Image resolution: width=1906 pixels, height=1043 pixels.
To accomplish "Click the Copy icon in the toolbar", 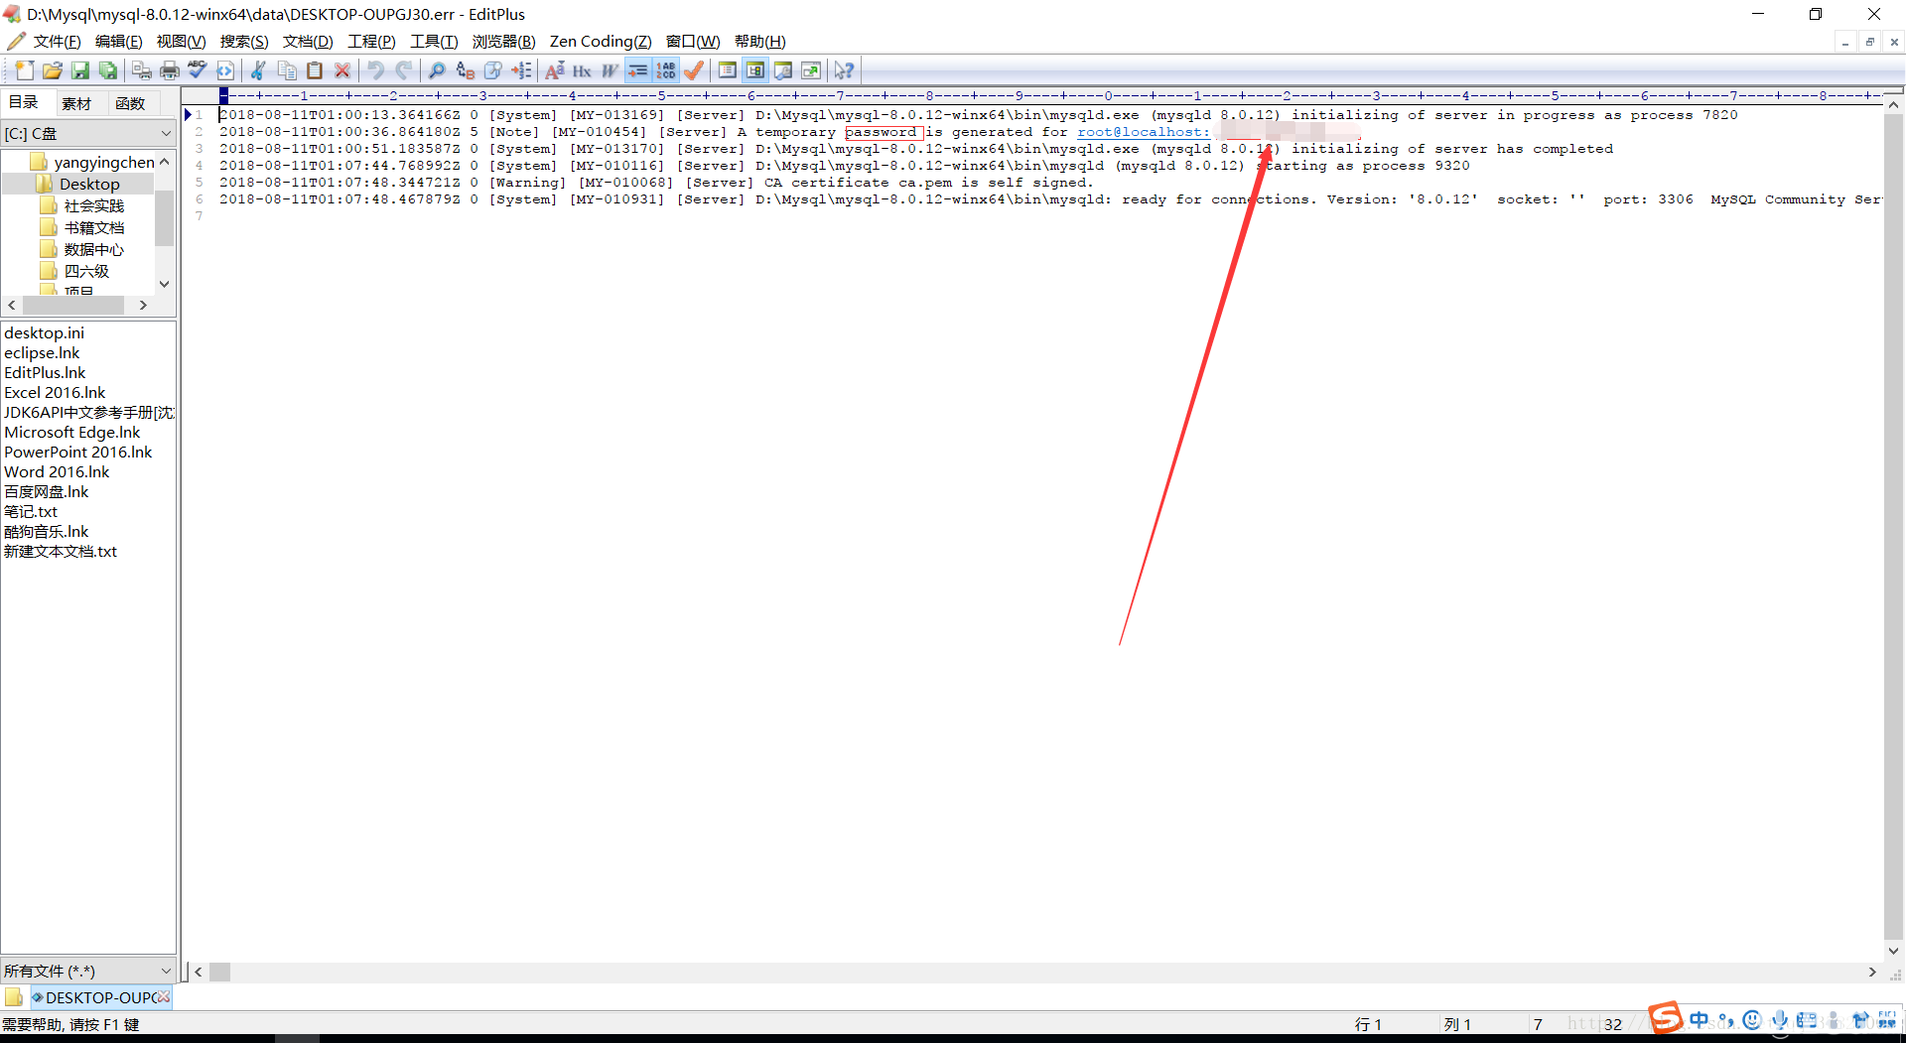I will coord(287,70).
